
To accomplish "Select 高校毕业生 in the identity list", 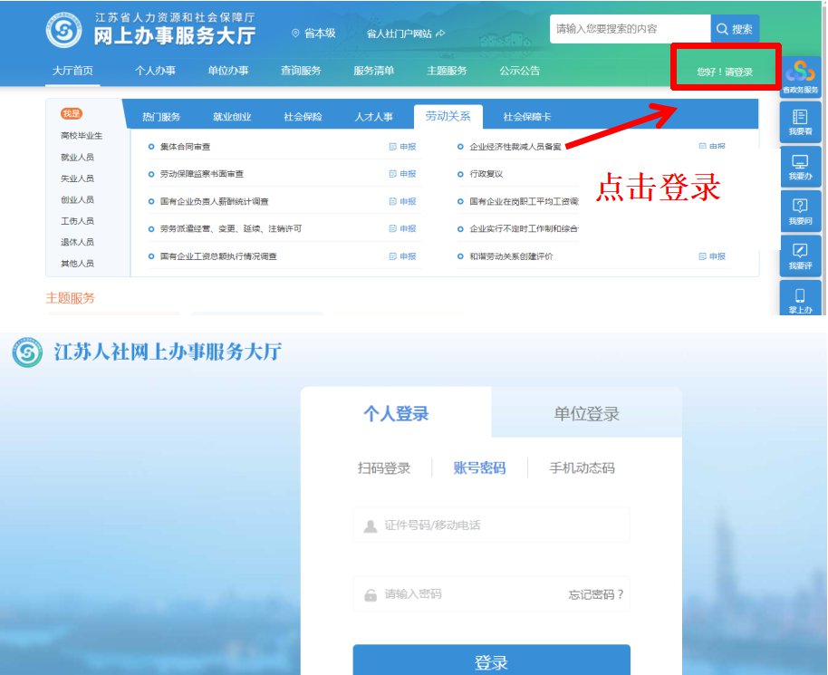I will pos(82,136).
